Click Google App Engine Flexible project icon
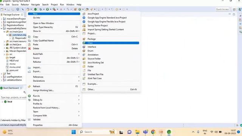Screen dimensions: 242x136 click(x=84, y=22)
